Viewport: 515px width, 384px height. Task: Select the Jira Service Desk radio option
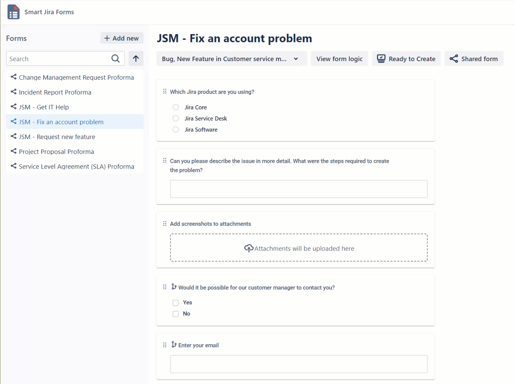(x=176, y=118)
